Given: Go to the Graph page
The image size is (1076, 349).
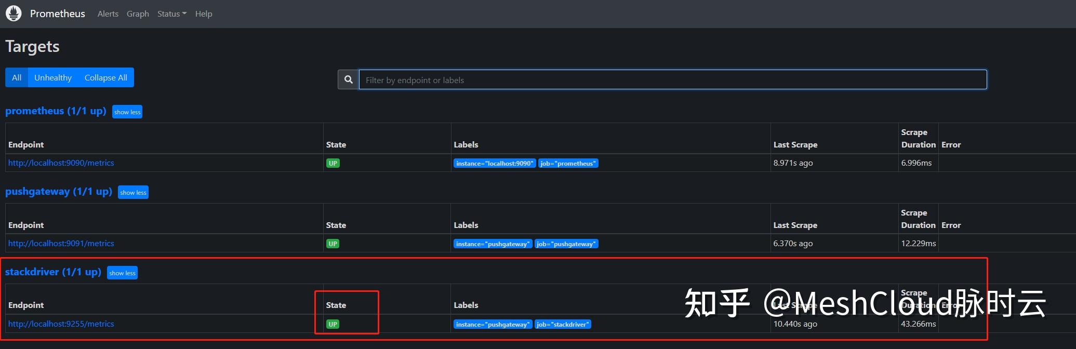Looking at the screenshot, I should click(138, 14).
